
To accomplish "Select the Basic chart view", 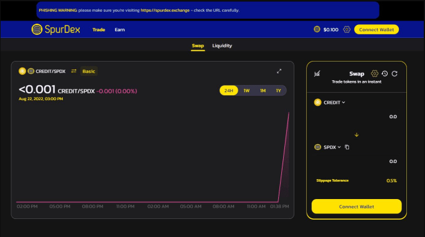I will pos(88,72).
